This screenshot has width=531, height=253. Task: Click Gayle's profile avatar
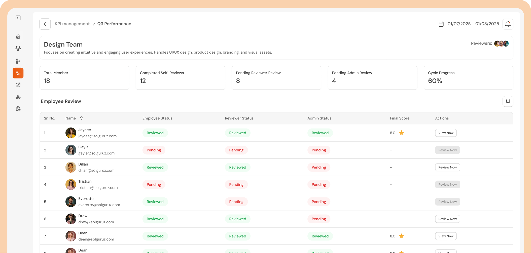click(x=71, y=150)
